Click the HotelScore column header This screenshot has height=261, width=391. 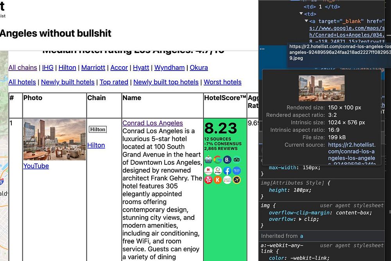225,98
